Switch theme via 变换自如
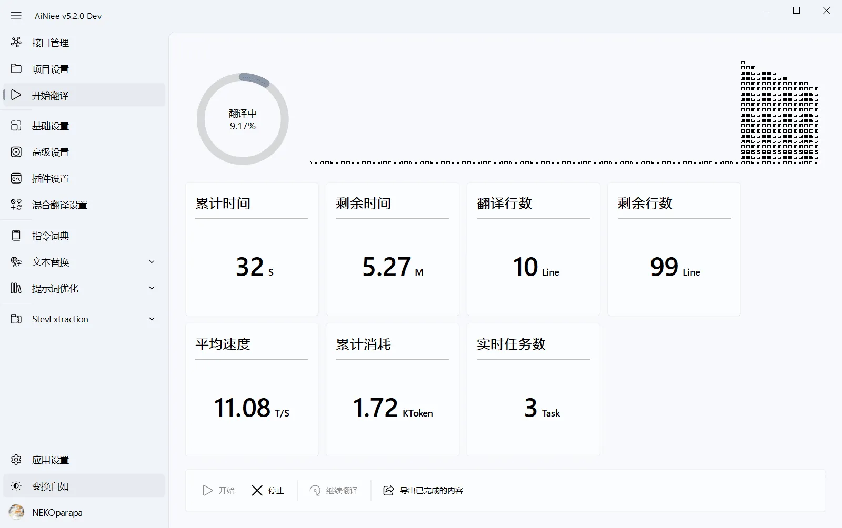Image resolution: width=842 pixels, height=528 pixels. point(84,486)
